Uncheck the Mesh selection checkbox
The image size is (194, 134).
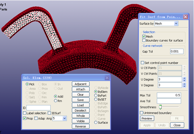point(144,37)
